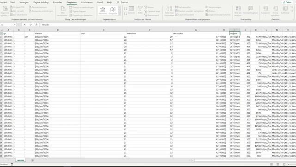Screen dimensions: 296x167
Task: Open the Groeperen dropdown
Action: tap(265, 11)
